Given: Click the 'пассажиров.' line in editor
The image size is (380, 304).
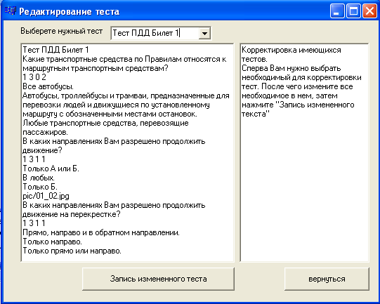Looking at the screenshot, I should 46,132.
